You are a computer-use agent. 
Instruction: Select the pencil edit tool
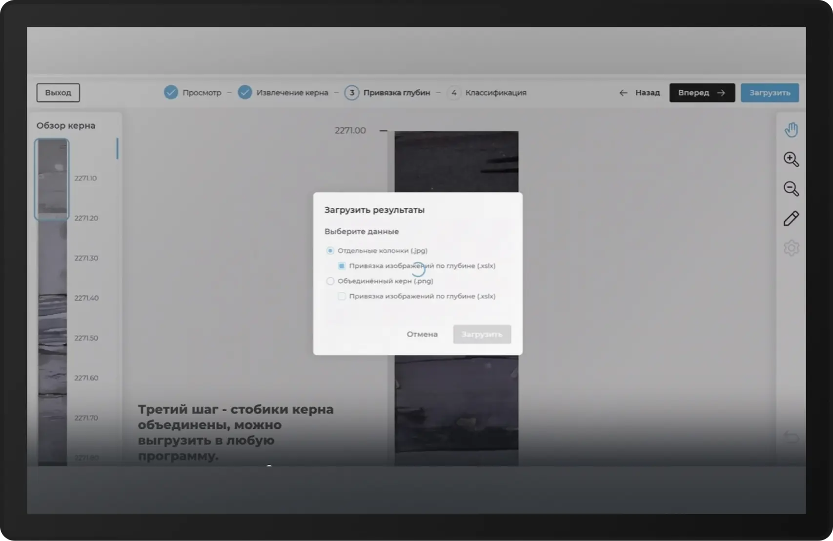click(791, 219)
